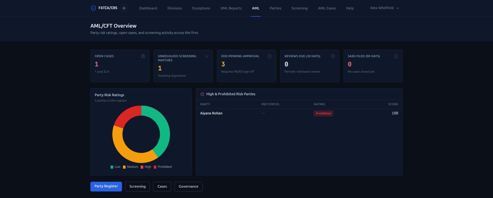Open the Exceptions nav item
Viewport: 493px width, 198px height.
(x=201, y=8)
